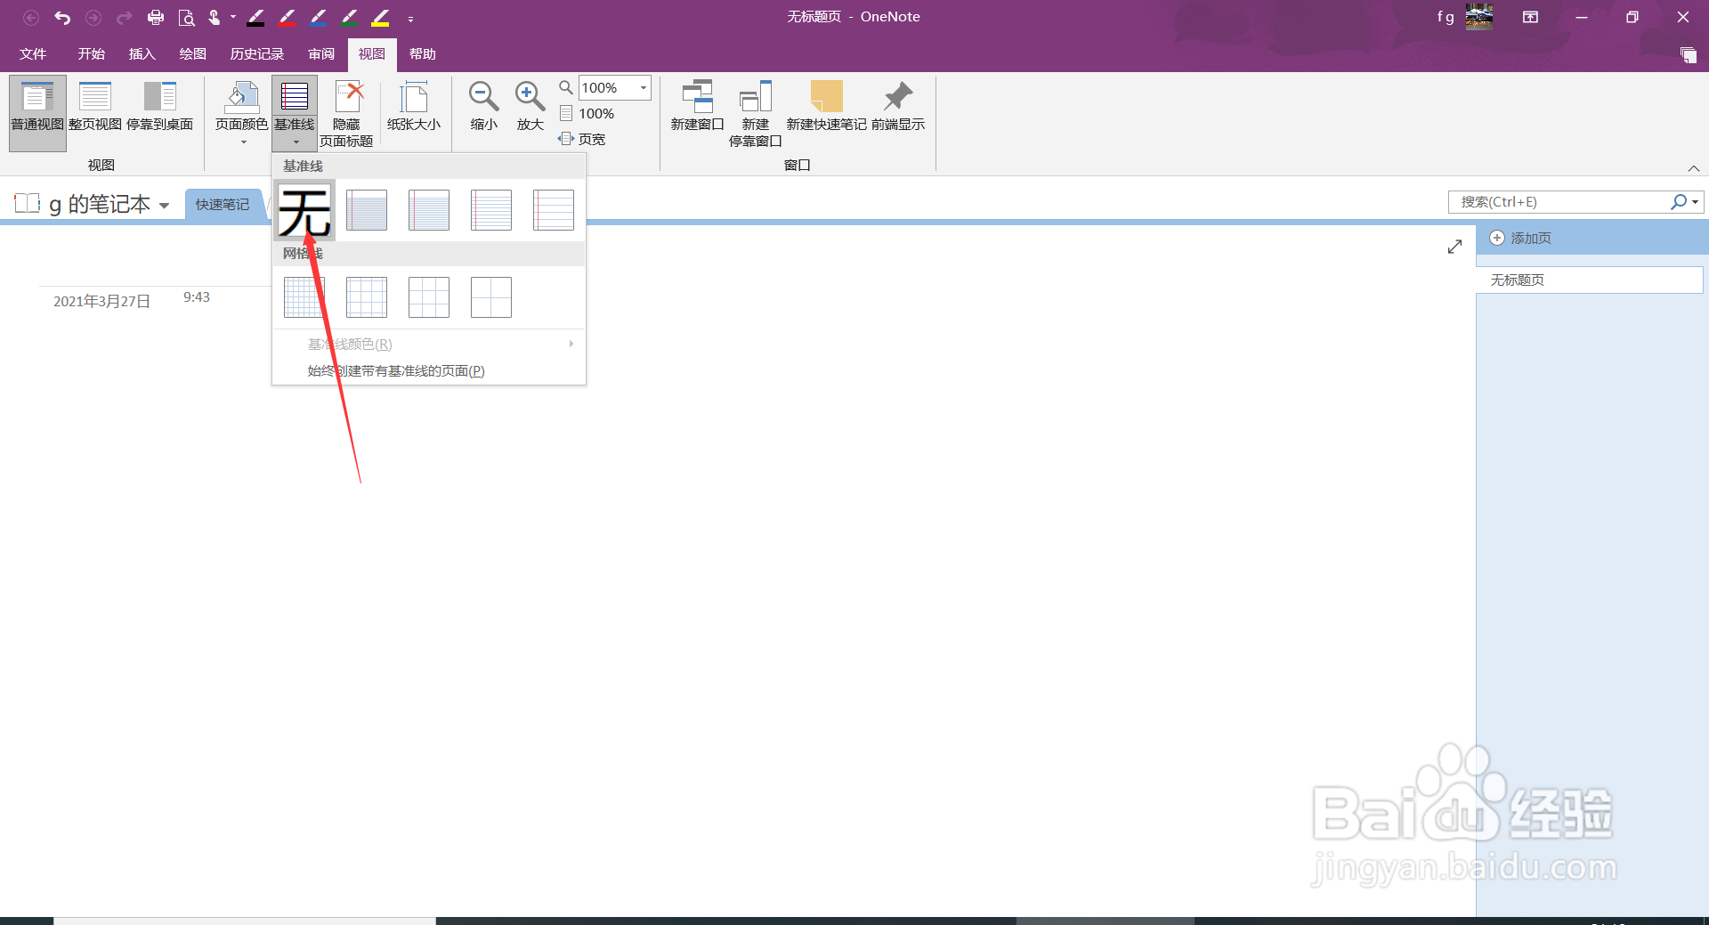This screenshot has height=925, width=1709.
Task: Click 隐藏页面标题 hide page title
Action: coord(346,113)
